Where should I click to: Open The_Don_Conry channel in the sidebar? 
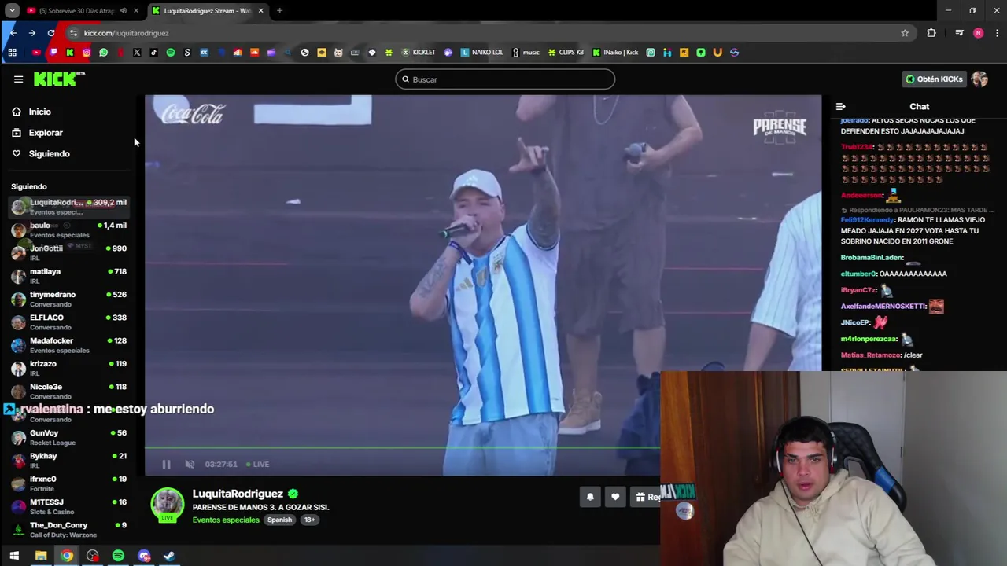point(69,529)
